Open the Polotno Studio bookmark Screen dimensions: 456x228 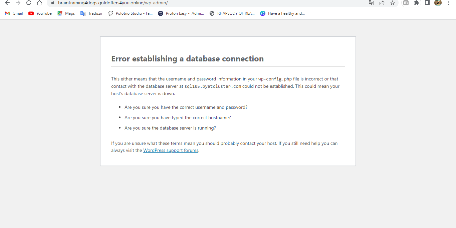coord(130,13)
